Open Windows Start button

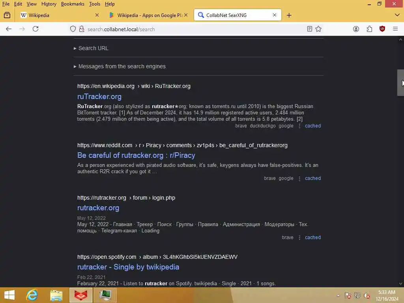click(9, 295)
